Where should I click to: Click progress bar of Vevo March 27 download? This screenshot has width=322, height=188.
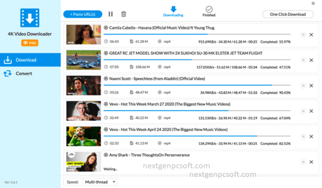coord(197,111)
